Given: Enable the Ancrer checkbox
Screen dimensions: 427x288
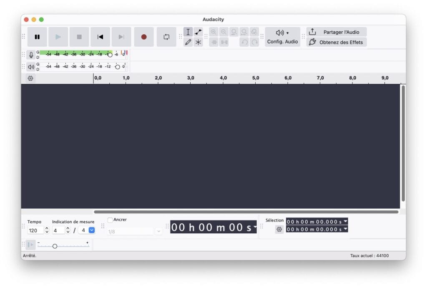Looking at the screenshot, I should [x=110, y=220].
